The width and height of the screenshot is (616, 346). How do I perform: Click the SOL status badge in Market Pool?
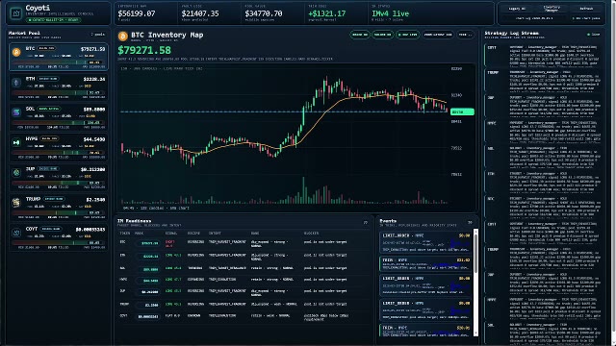point(49,109)
